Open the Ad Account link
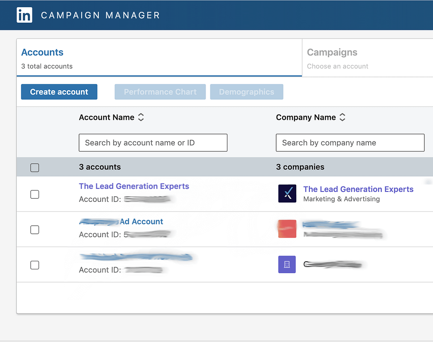This screenshot has width=433, height=342. coord(121,221)
